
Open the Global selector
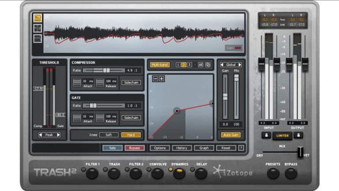pyautogui.click(x=231, y=65)
